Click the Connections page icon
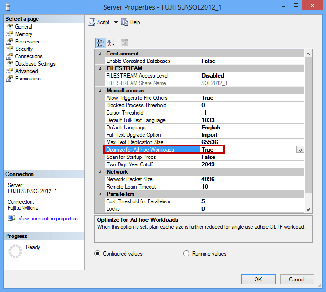326x292 pixels. 9,56
